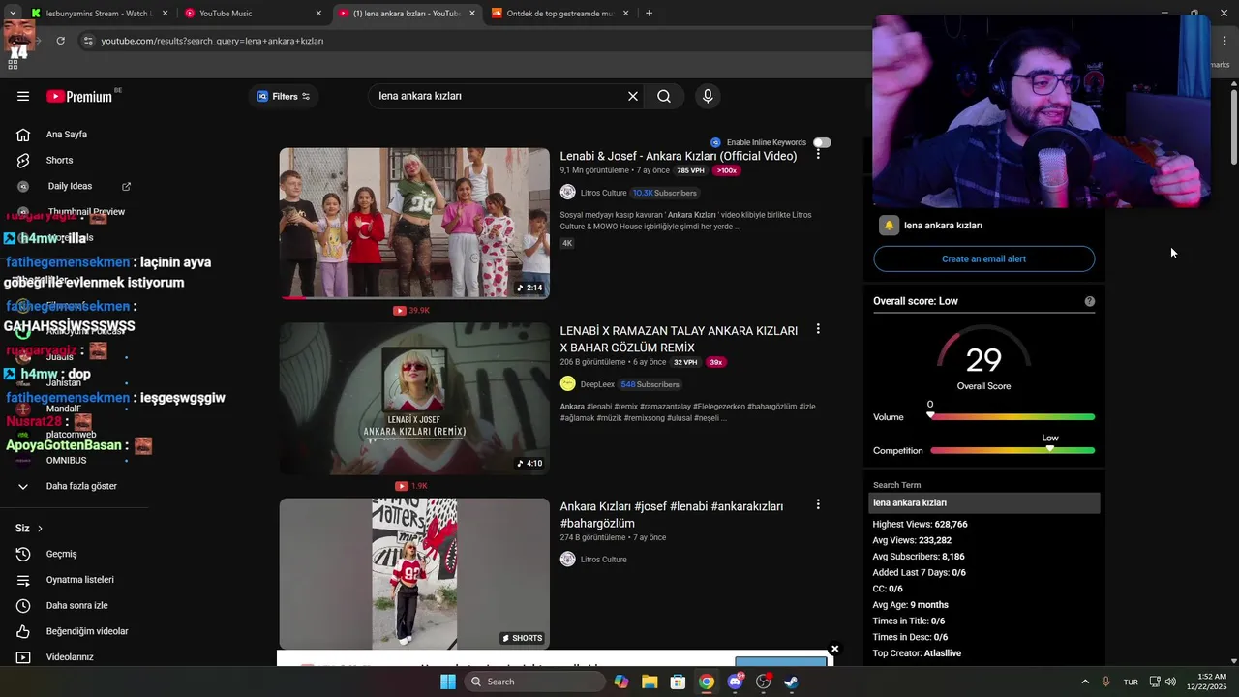Switch to lesbunyamins Stream tab
Viewport: 1239px width, 697px height.
click(x=99, y=14)
